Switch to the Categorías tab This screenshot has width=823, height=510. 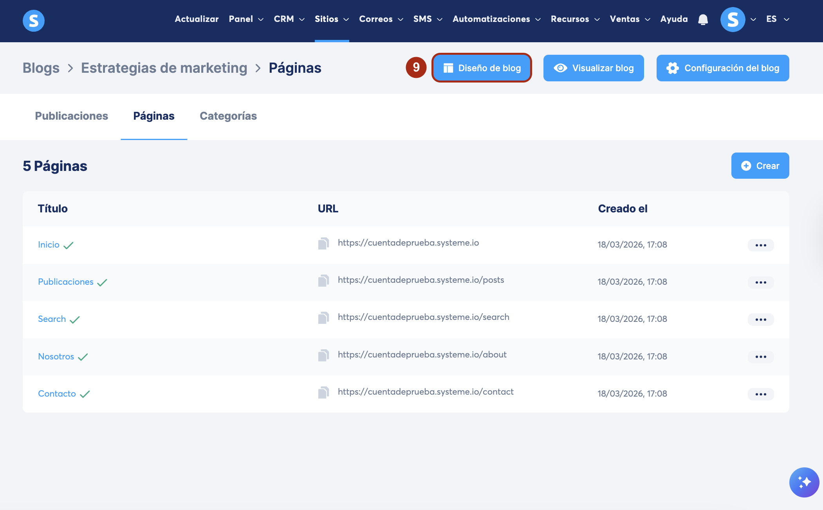228,116
